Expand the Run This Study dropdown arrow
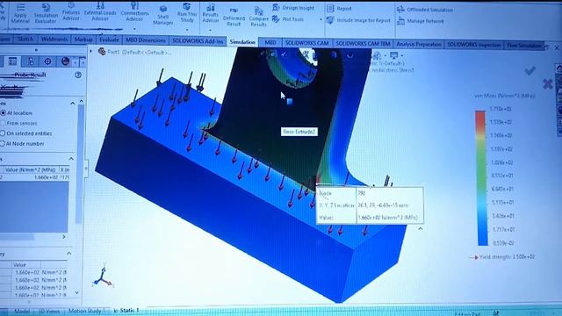This screenshot has height=316, width=562. point(187,30)
